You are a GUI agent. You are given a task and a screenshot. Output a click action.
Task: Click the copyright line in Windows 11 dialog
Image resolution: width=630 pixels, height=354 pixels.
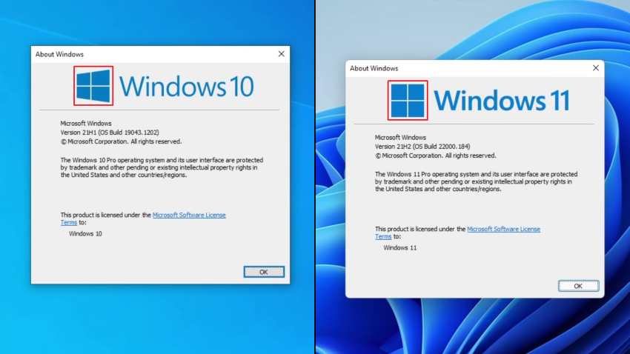pos(436,156)
